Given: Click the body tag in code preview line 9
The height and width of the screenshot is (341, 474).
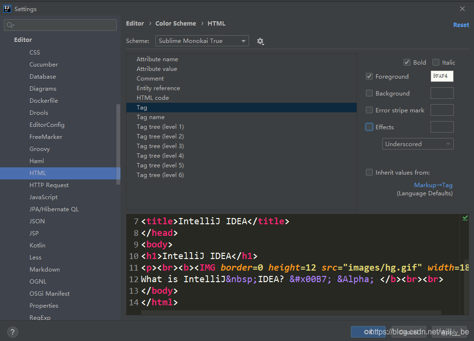Looking at the screenshot, I should tap(156, 245).
